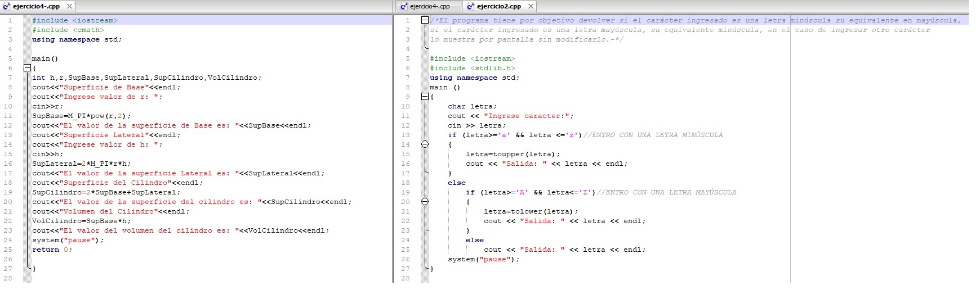This screenshot has width=980, height=290.
Task: Close the ejercicio2.cpp tab
Action: tap(530, 7)
